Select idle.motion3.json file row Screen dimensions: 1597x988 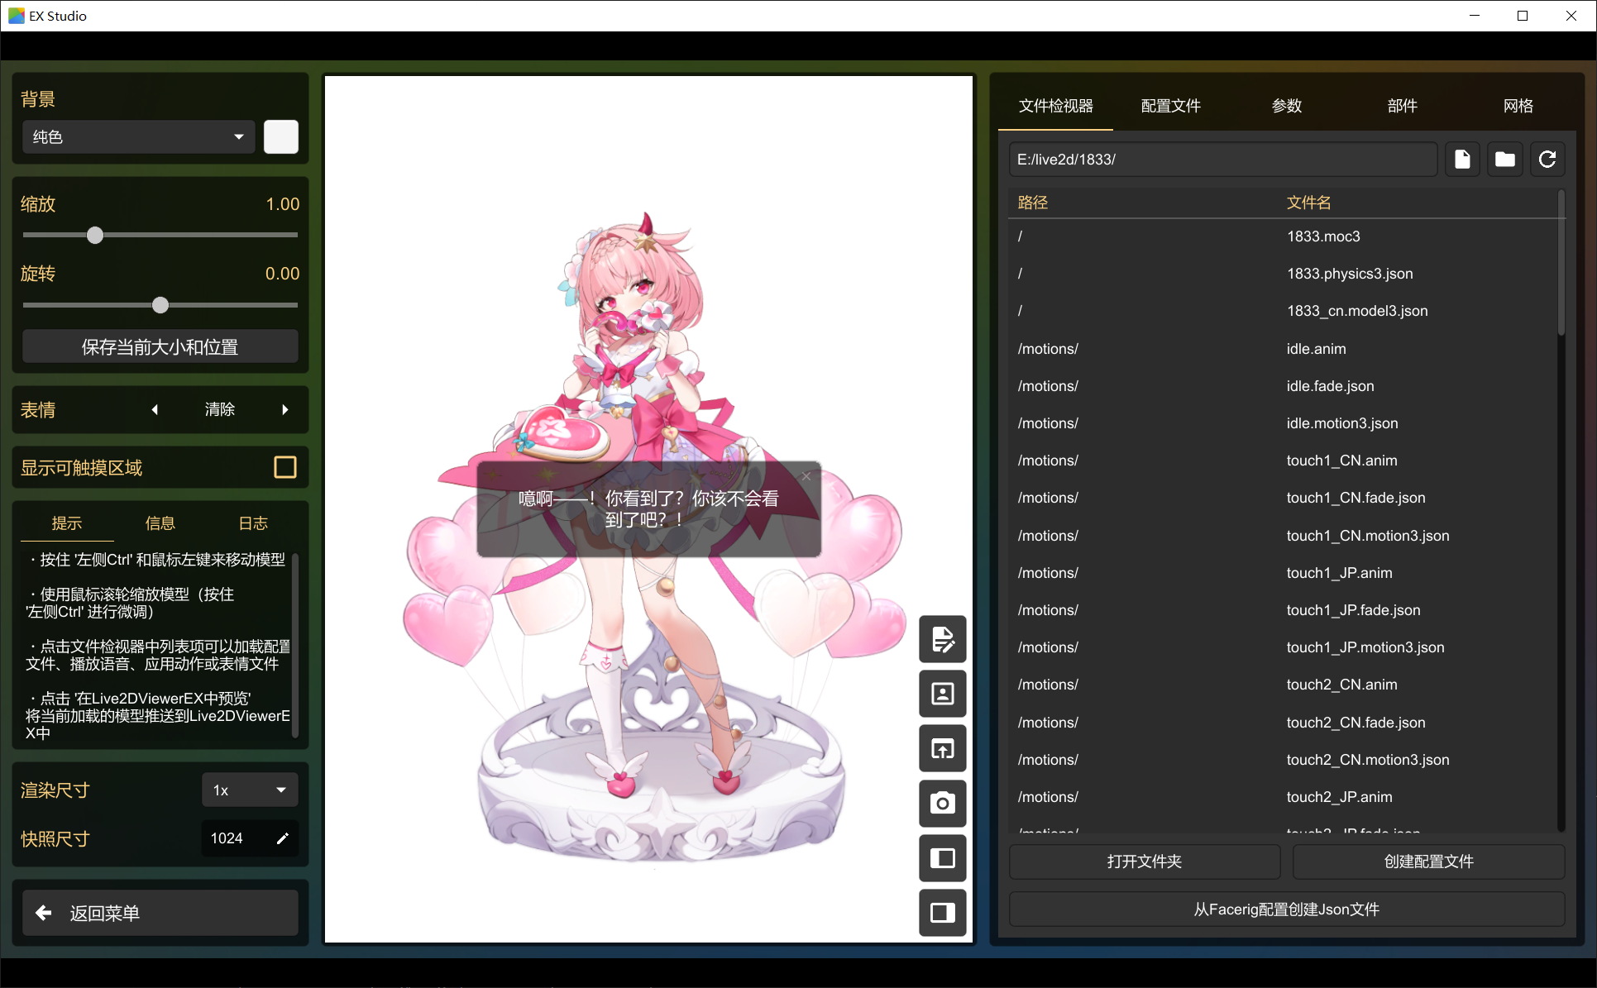tap(1283, 423)
